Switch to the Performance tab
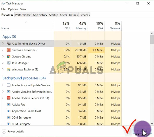The height and width of the screenshot is (137, 154). pyautogui.click(x=23, y=15)
